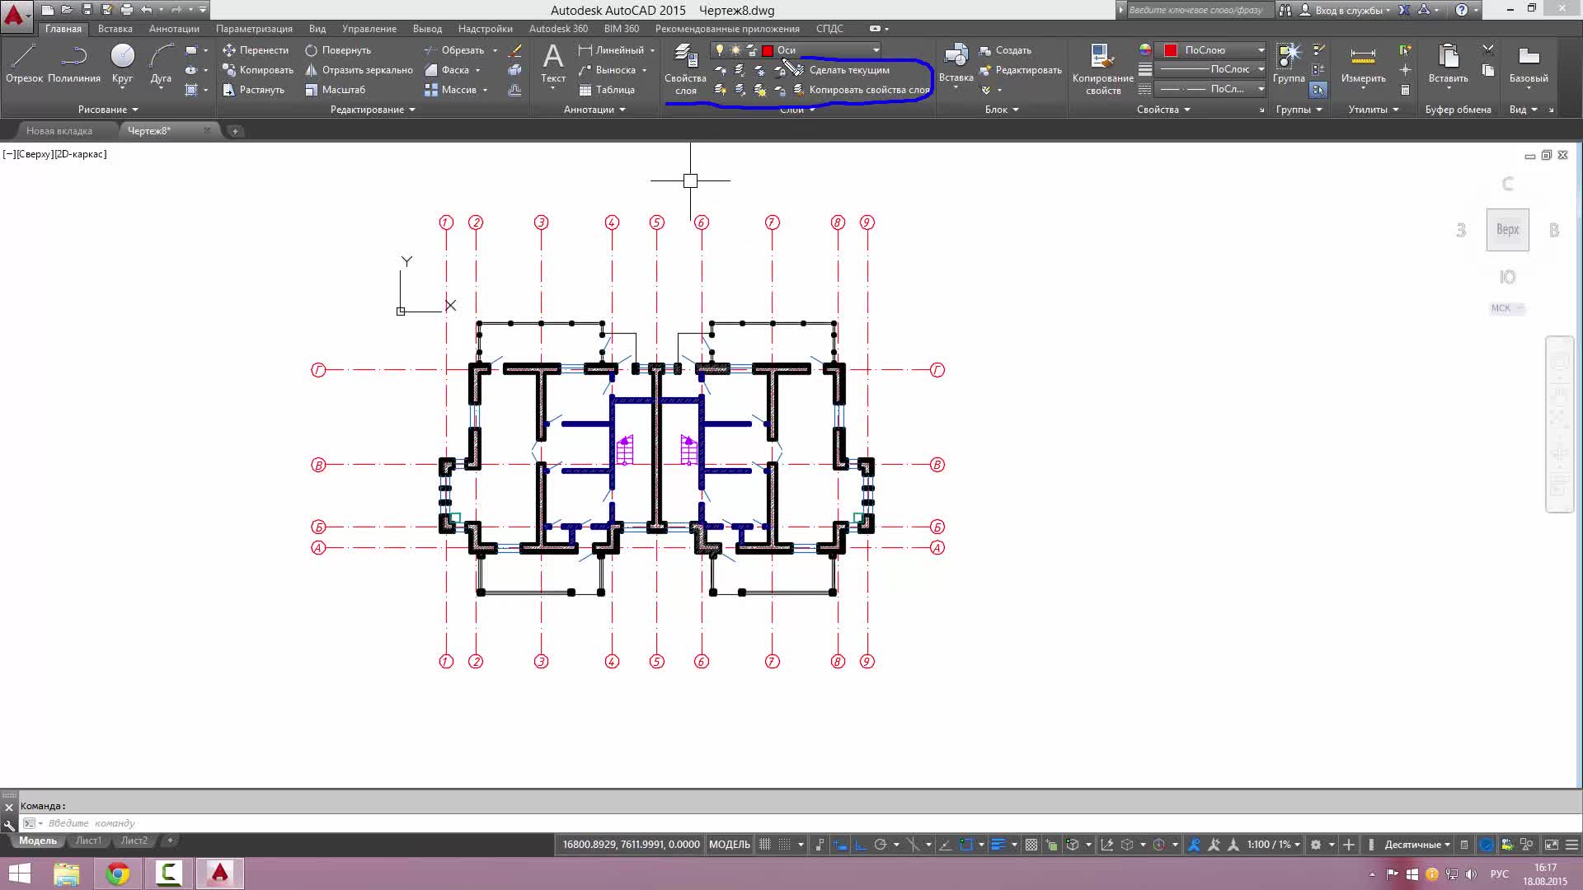Toggle object snap in status bar
The height and width of the screenshot is (890, 1583).
tap(966, 845)
